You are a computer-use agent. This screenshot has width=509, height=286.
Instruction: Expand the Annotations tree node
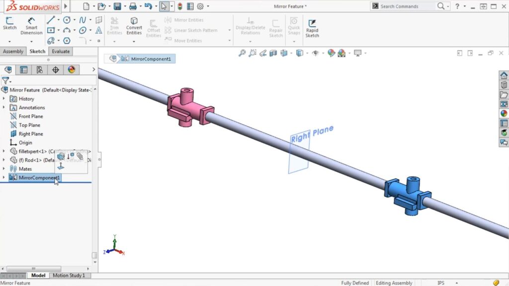(x=3, y=107)
